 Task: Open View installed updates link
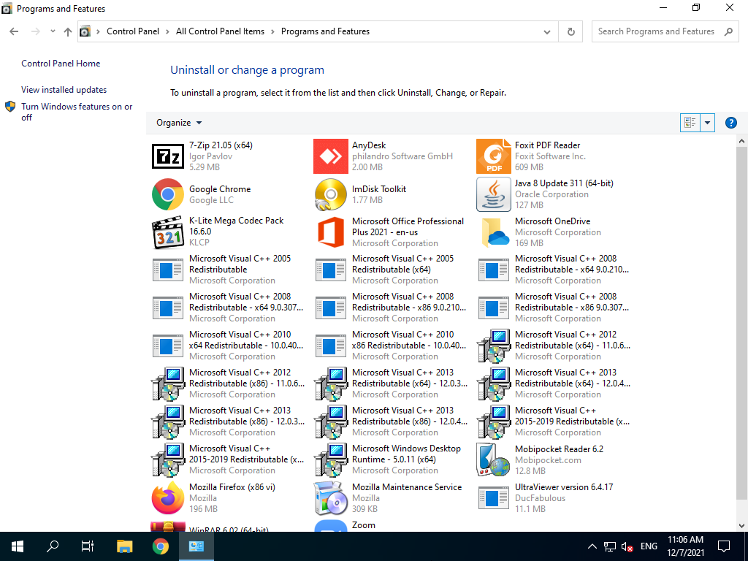(64, 90)
